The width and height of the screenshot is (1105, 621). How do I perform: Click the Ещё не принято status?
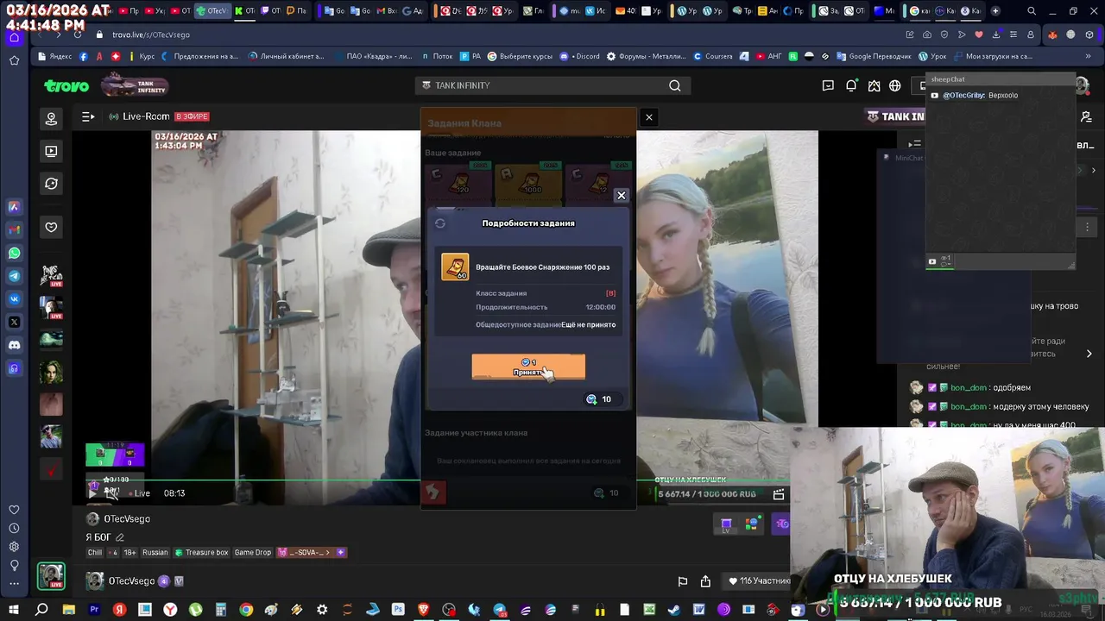point(589,325)
